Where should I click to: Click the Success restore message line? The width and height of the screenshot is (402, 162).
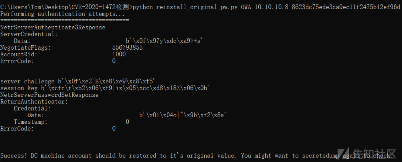pos(196,155)
